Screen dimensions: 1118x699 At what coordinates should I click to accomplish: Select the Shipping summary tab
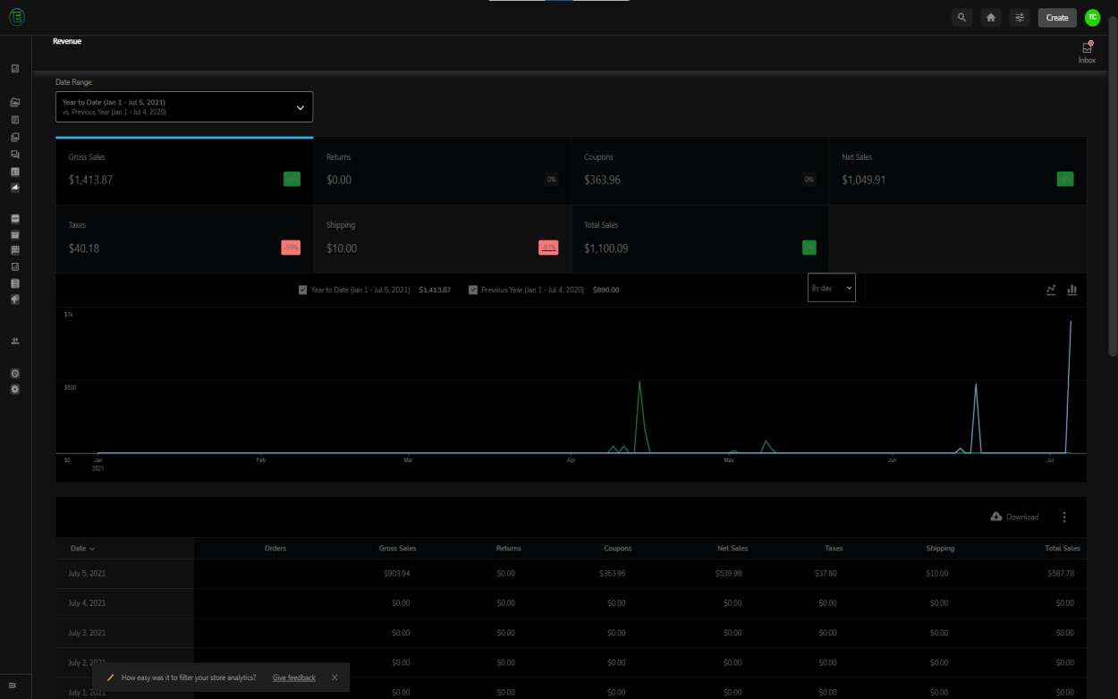[442, 239]
